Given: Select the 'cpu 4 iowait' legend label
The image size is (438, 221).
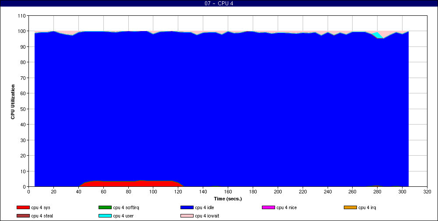Looking at the screenshot, I should (207, 216).
